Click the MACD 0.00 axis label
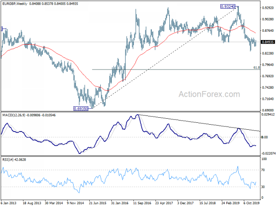This screenshot has width=276, height=207. 264,137
